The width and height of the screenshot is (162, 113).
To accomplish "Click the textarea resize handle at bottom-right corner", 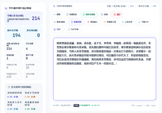I will point(155,99).
